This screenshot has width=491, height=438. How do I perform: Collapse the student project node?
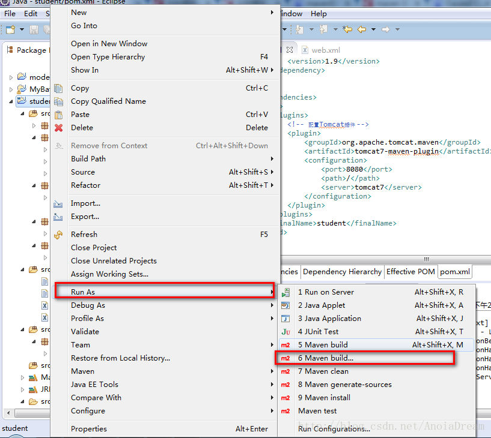tap(11, 101)
